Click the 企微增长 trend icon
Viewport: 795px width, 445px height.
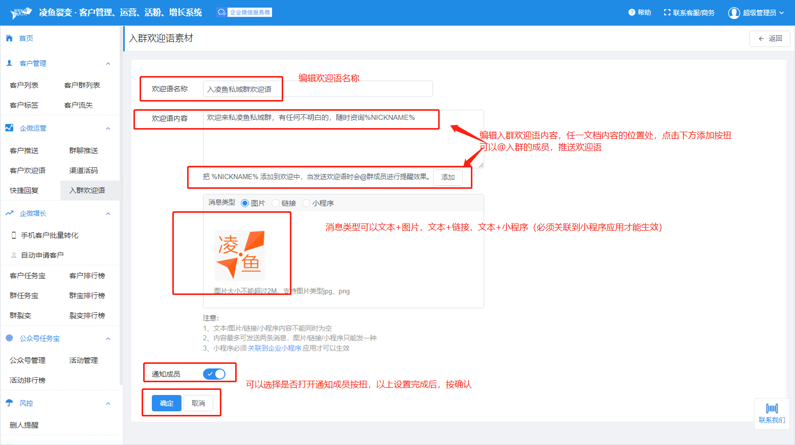point(9,213)
